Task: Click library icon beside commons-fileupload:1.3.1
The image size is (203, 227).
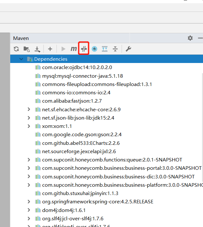Action: pos(38,84)
